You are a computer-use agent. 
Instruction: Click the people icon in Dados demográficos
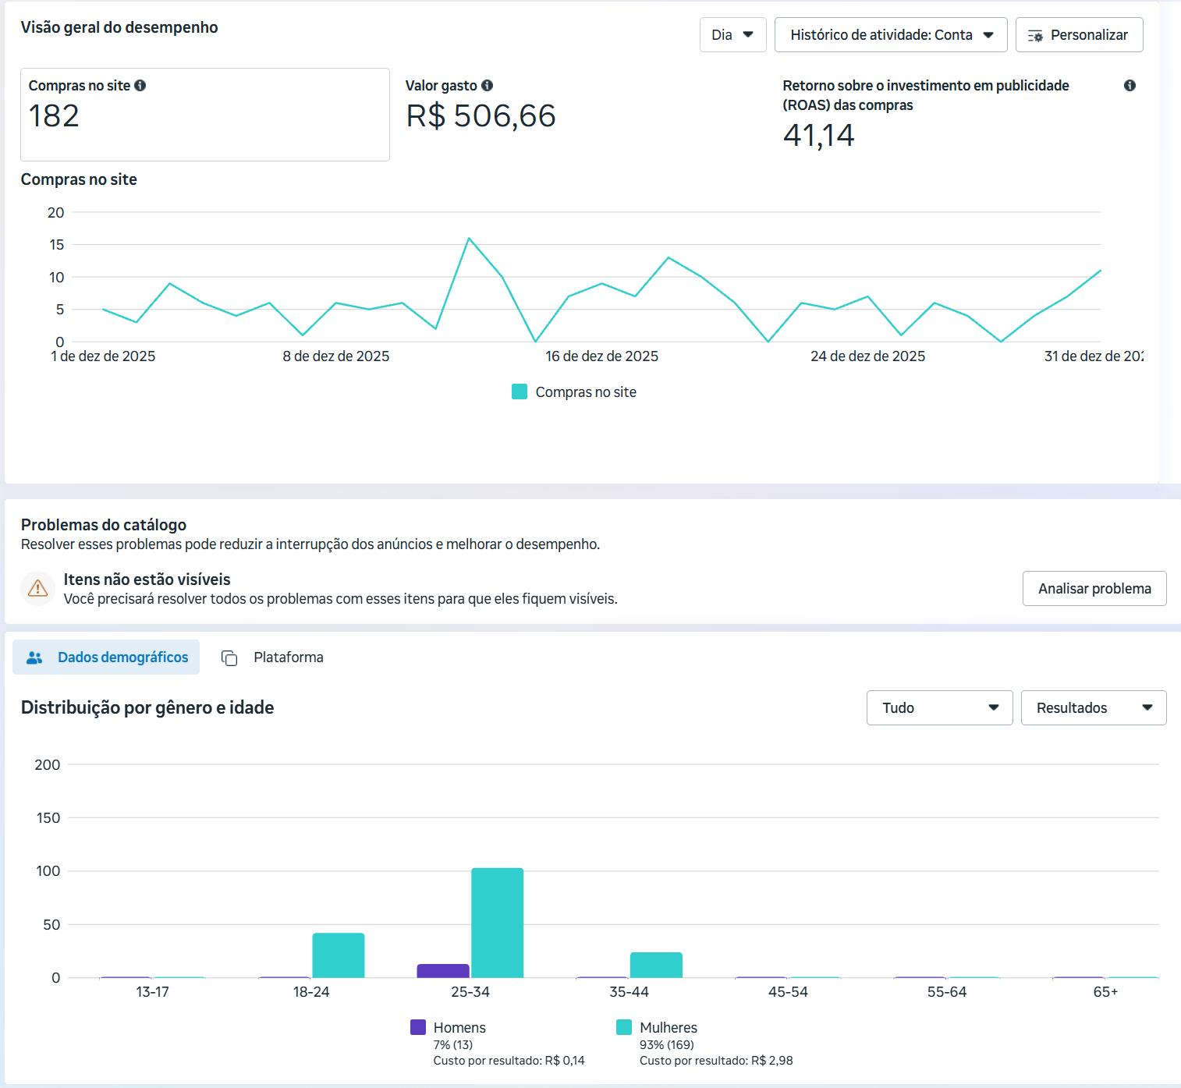(x=34, y=657)
